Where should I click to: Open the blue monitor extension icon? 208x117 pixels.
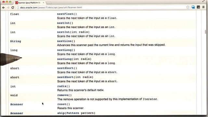point(193,7)
